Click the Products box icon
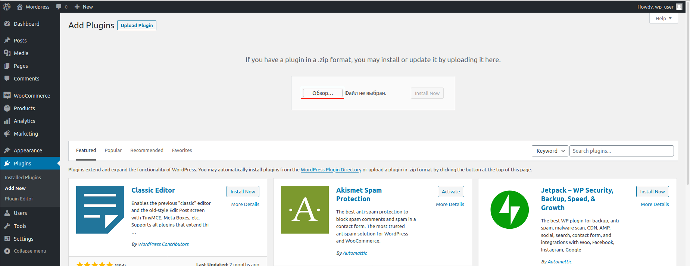 [x=7, y=108]
